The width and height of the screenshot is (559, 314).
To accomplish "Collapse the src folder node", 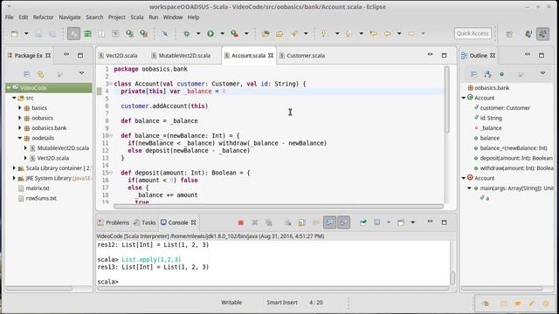I will [14, 98].
